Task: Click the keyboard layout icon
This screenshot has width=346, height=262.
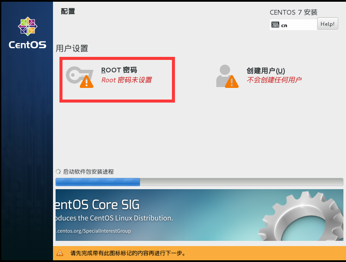Action: point(275,25)
